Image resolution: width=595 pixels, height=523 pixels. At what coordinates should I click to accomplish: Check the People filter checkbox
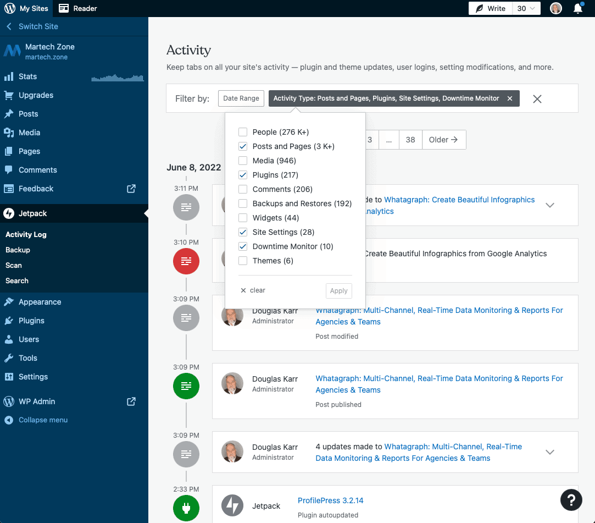[243, 132]
